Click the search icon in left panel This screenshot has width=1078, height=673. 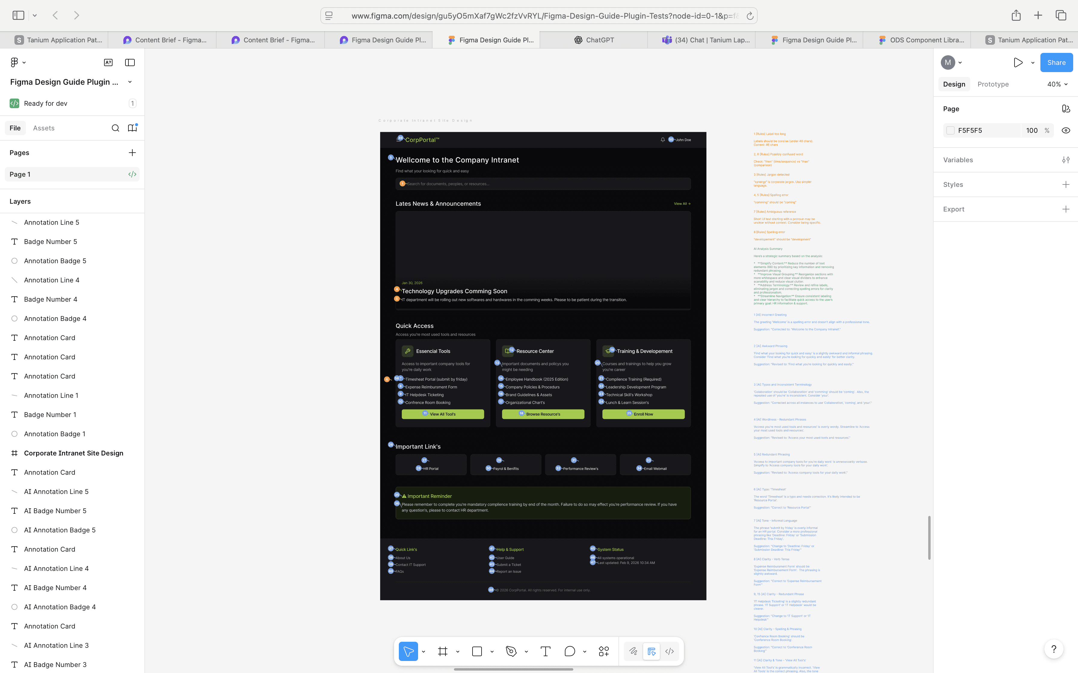(115, 128)
